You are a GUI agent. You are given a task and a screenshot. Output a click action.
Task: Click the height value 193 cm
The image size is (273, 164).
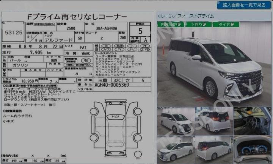(60, 161)
